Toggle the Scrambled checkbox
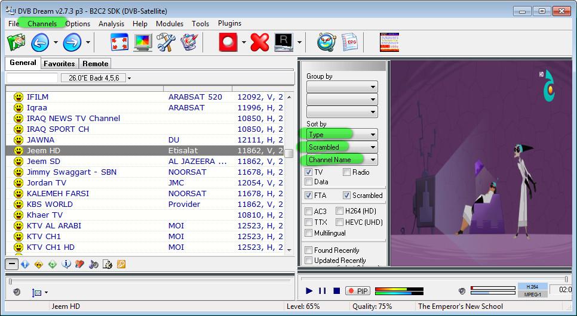Image resolution: width=577 pixels, height=316 pixels. pos(346,196)
